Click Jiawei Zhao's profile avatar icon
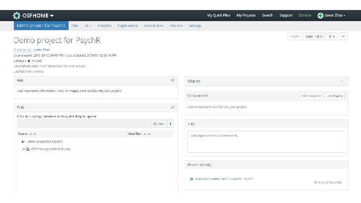The image size is (361, 203). tap(320, 15)
